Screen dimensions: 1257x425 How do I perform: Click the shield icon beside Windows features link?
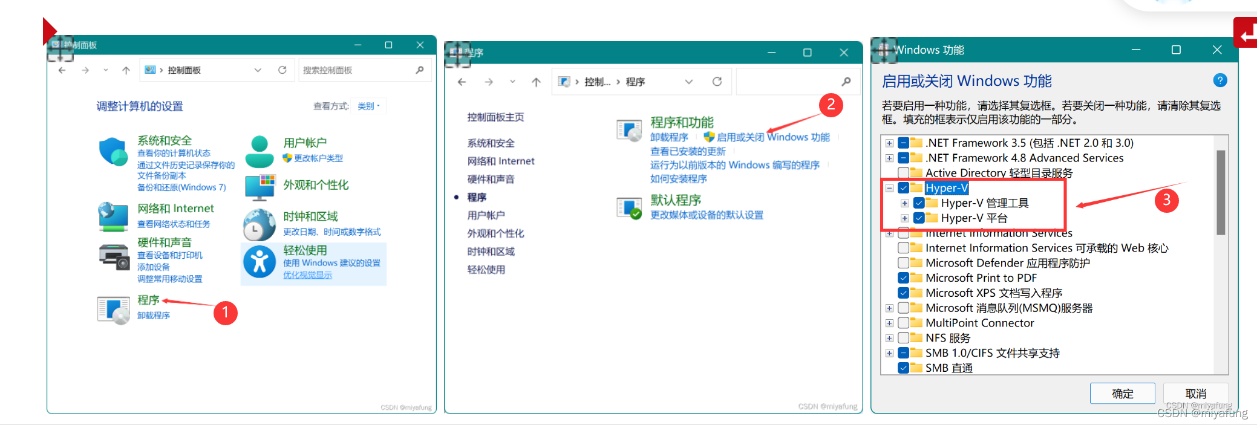coord(709,137)
